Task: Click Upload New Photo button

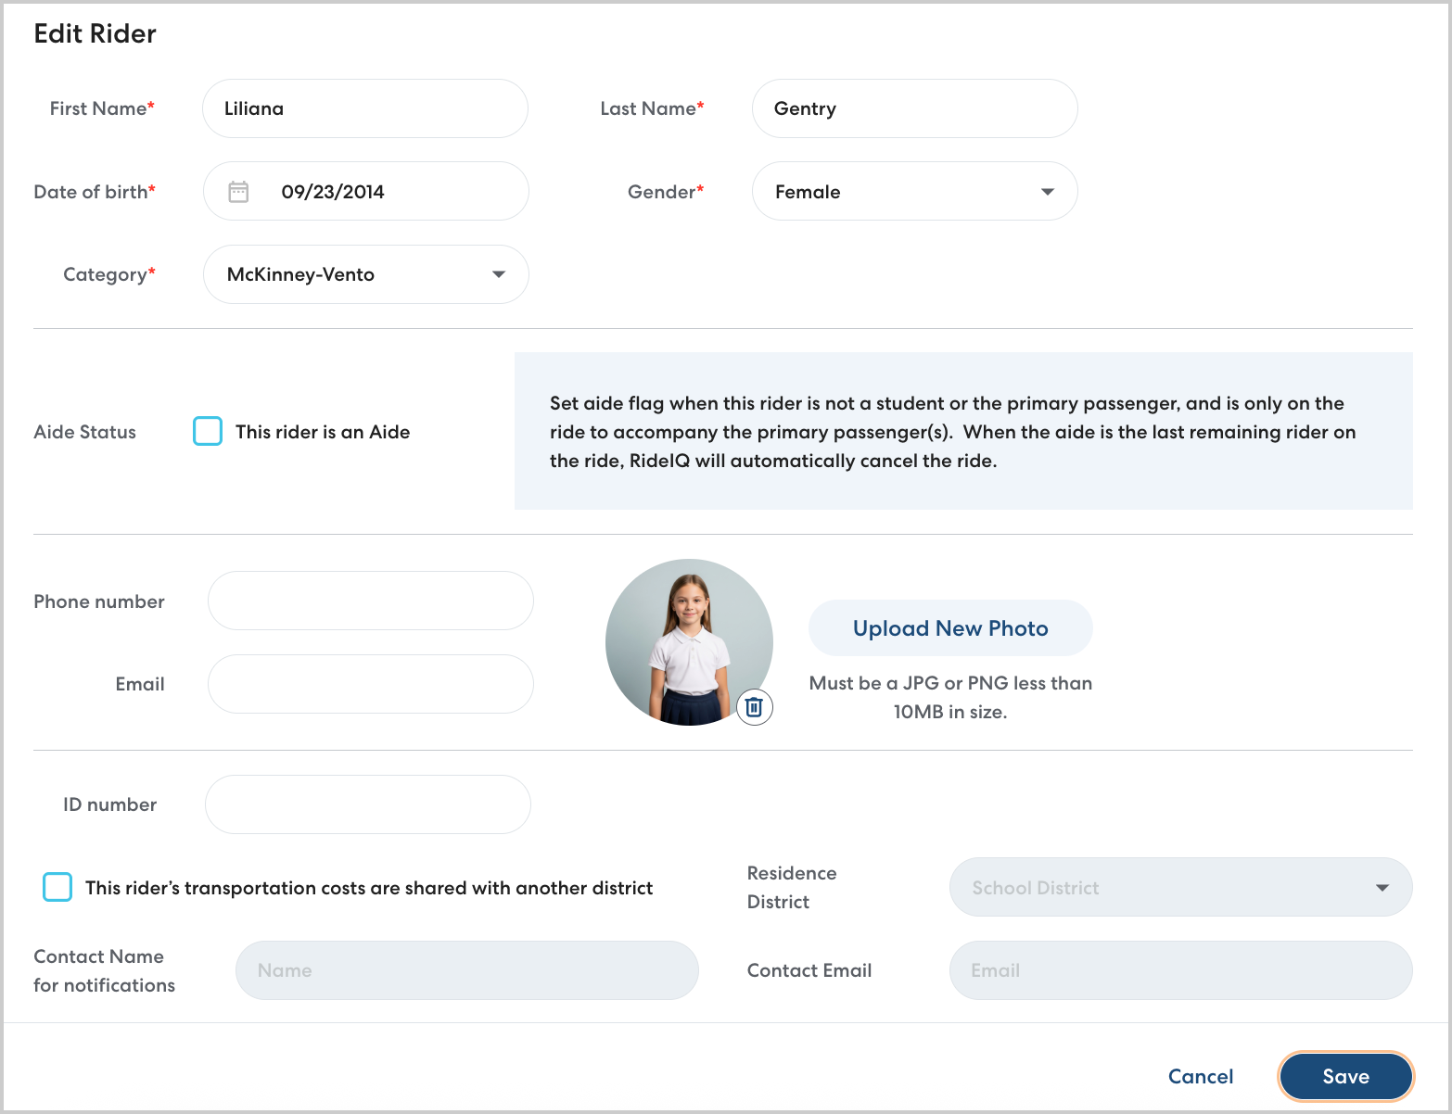Action: click(949, 628)
